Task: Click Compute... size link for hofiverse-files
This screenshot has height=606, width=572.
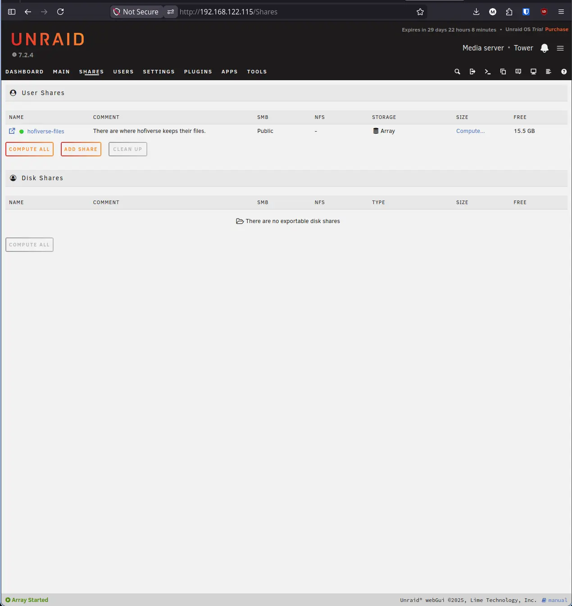Action: 470,131
